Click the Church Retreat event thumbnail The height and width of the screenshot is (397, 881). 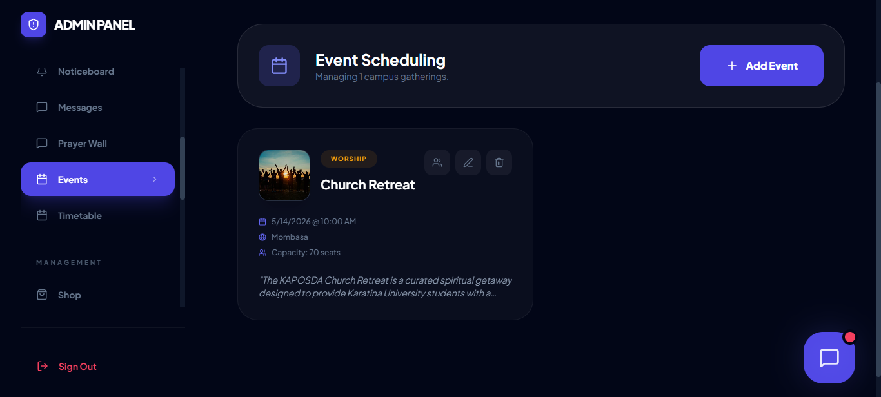pyautogui.click(x=284, y=175)
